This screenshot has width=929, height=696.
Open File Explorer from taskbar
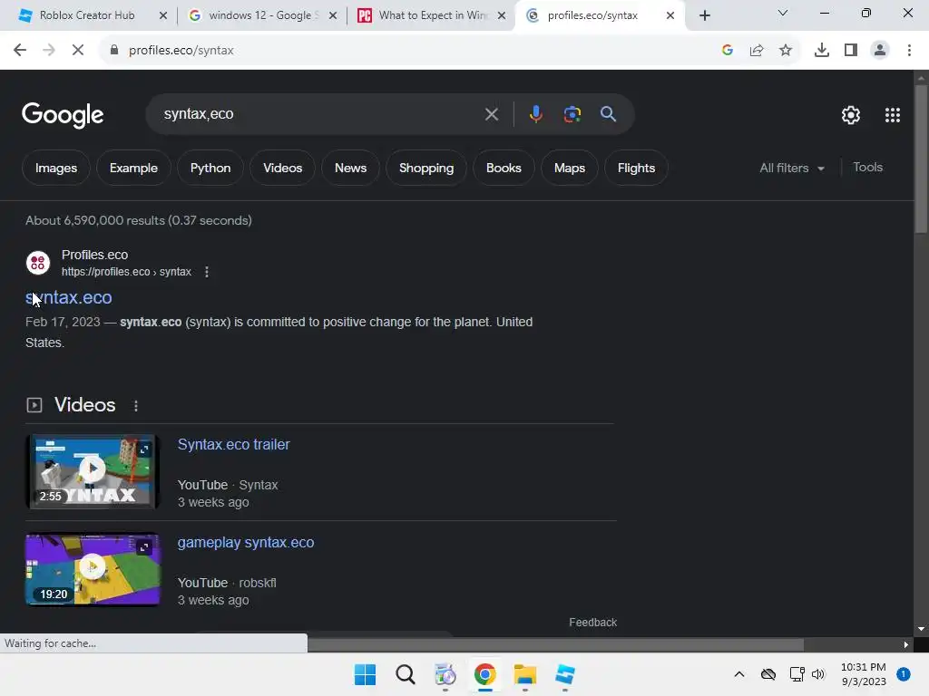coord(525,674)
